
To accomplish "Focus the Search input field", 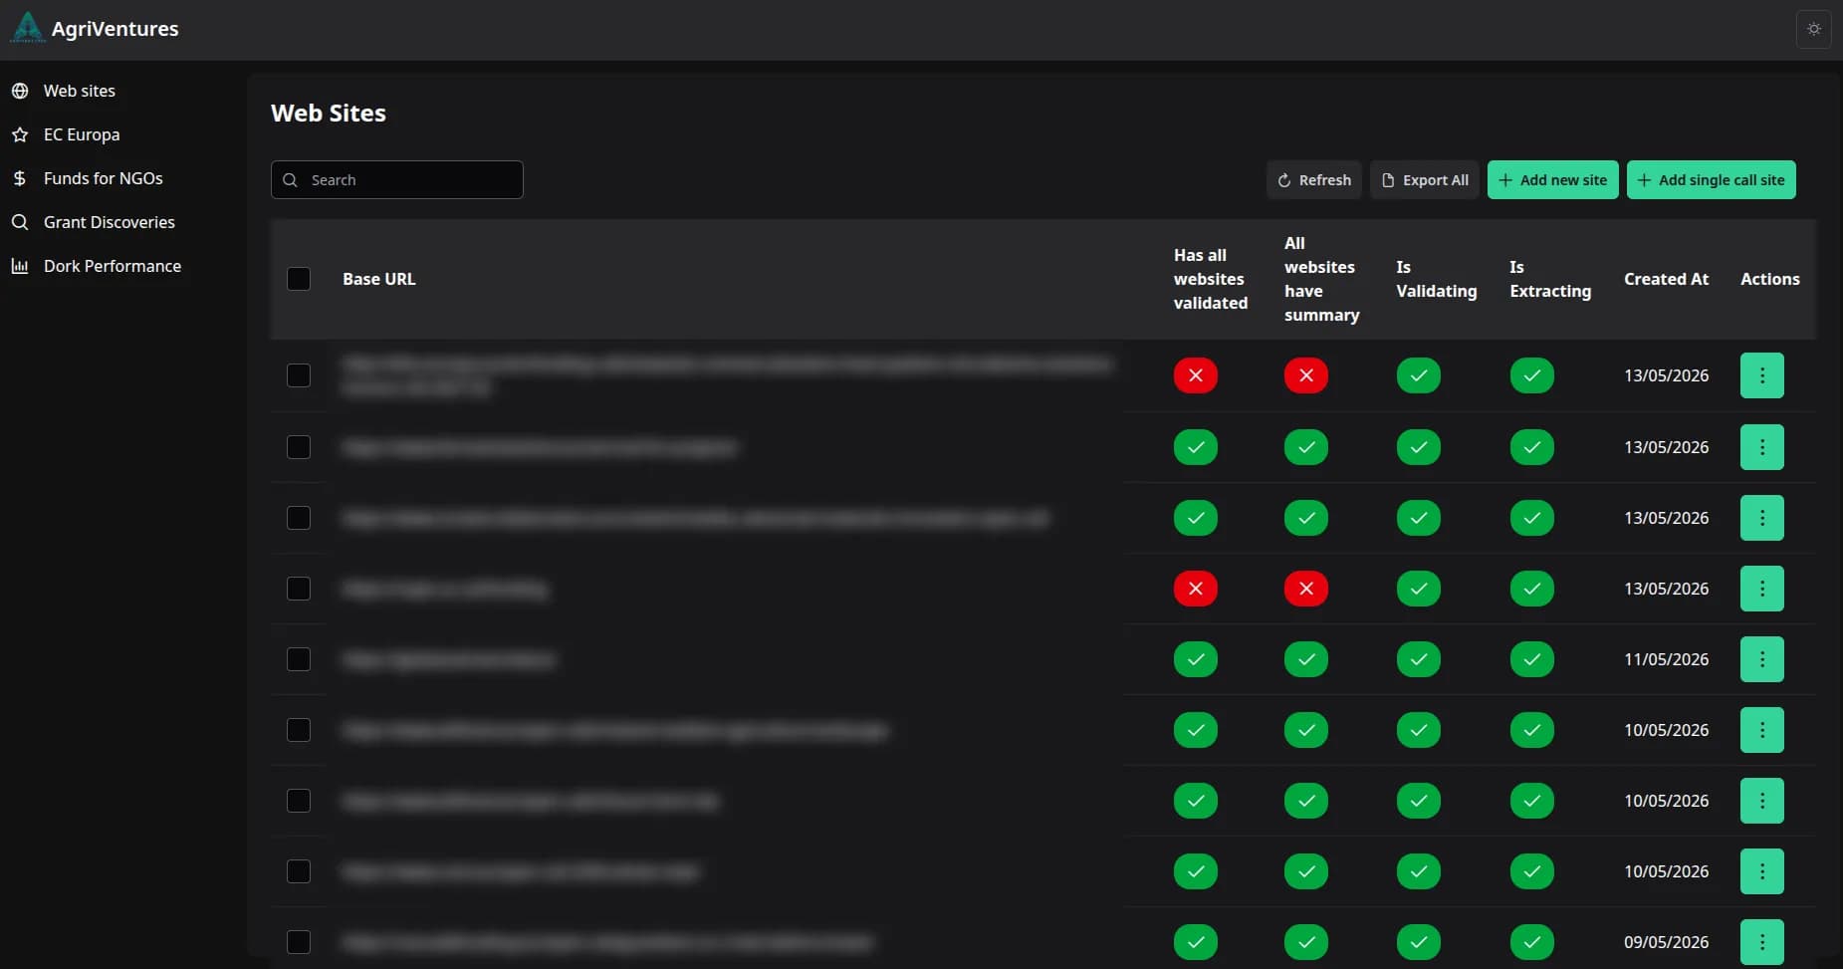I will (x=396, y=180).
